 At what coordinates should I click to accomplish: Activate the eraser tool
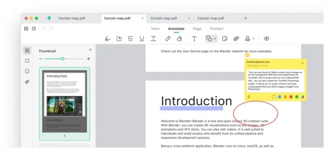click(x=179, y=39)
